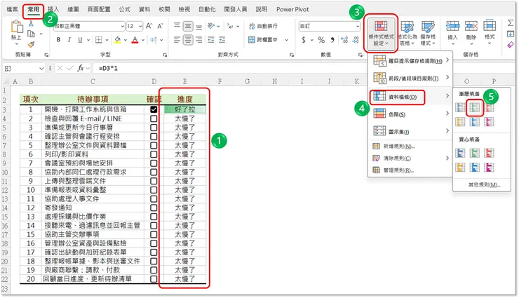Check the checkbox for task 3 準備或更新今日行事曆
Viewport: 519px width, 298px height.
point(154,128)
